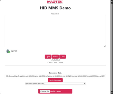Focus the Command Data input field
The height and width of the screenshot is (94, 113).
[55, 76]
